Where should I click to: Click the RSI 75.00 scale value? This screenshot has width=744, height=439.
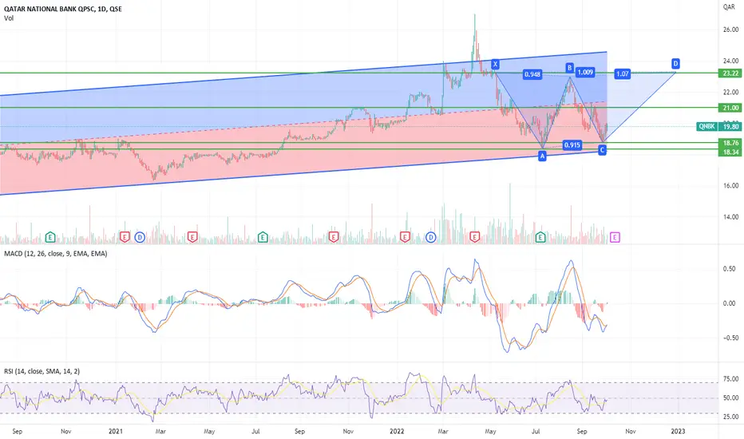[x=730, y=378]
